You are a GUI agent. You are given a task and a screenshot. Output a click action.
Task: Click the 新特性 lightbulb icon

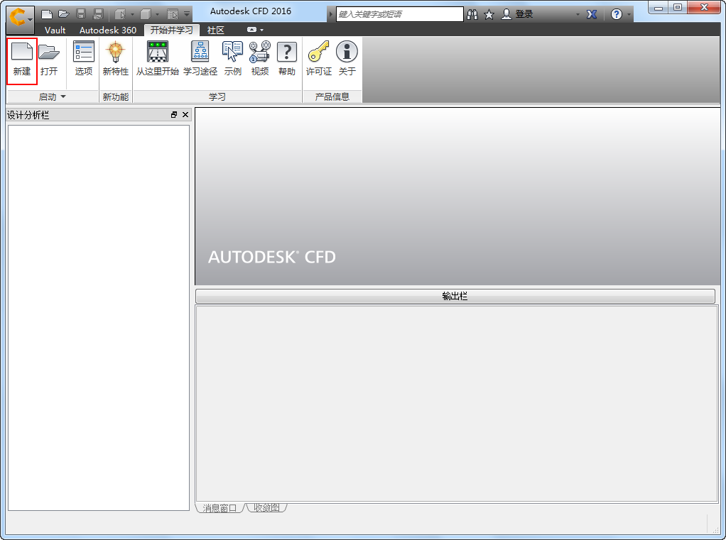tap(115, 52)
